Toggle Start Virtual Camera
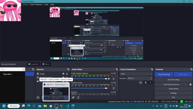 tap(171, 84)
